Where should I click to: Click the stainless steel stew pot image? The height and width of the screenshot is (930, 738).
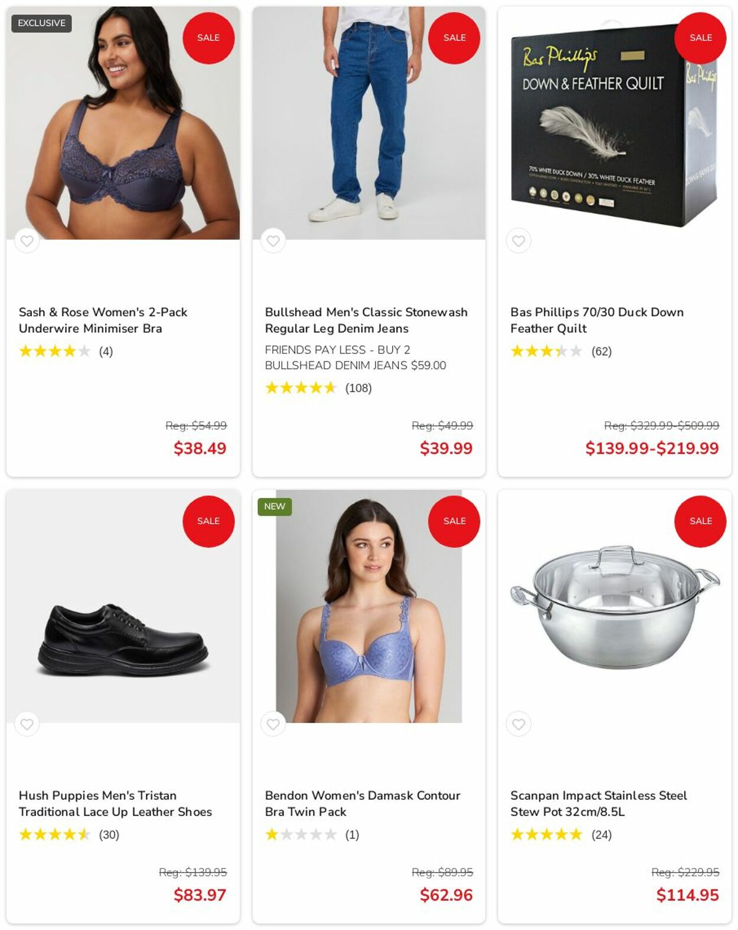point(615,606)
